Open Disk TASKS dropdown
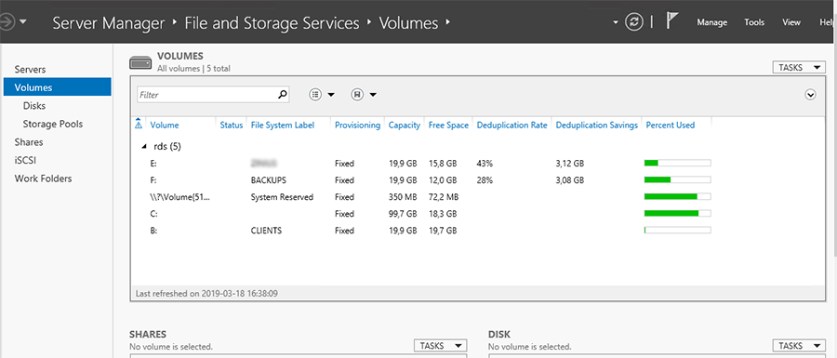This screenshot has width=837, height=358. point(799,346)
